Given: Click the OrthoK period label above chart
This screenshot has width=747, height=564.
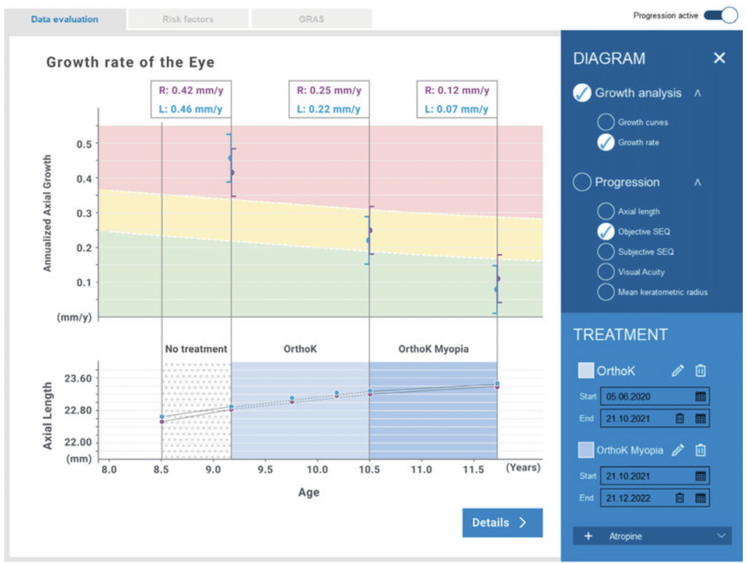Looking at the screenshot, I should [x=300, y=349].
